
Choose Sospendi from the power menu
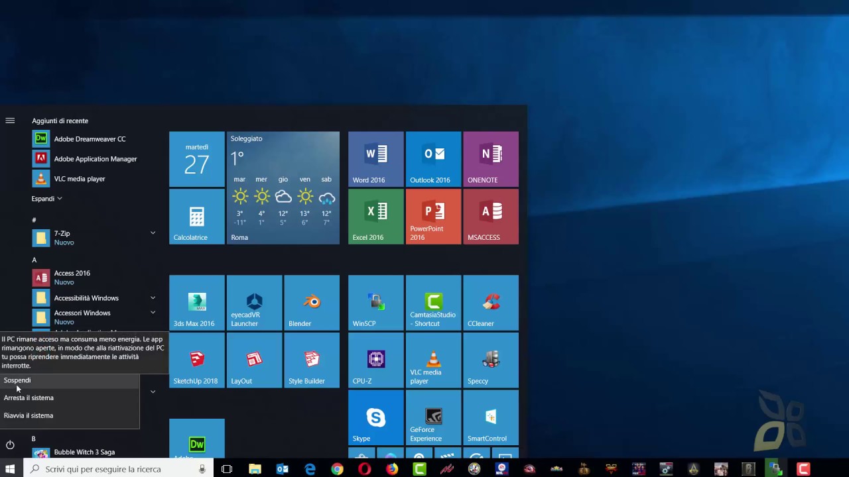click(70, 380)
